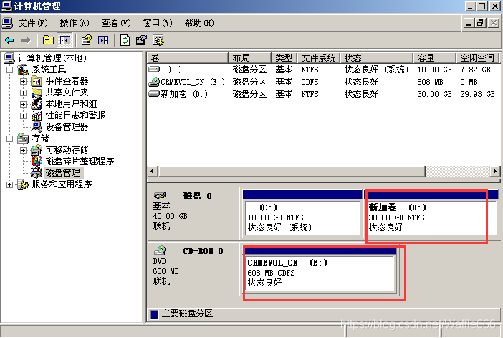Click the computer icon in menu bar
This screenshot has width=503, height=338.
click(x=7, y=23)
